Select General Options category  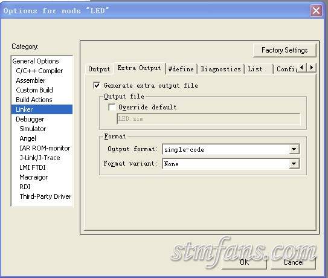coord(36,61)
